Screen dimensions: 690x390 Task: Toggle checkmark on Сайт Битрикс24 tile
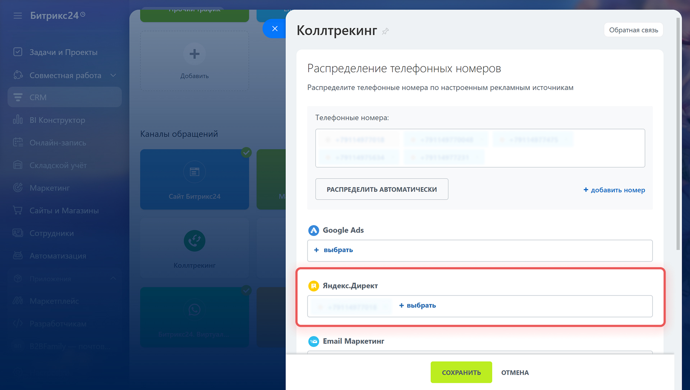coord(246,152)
